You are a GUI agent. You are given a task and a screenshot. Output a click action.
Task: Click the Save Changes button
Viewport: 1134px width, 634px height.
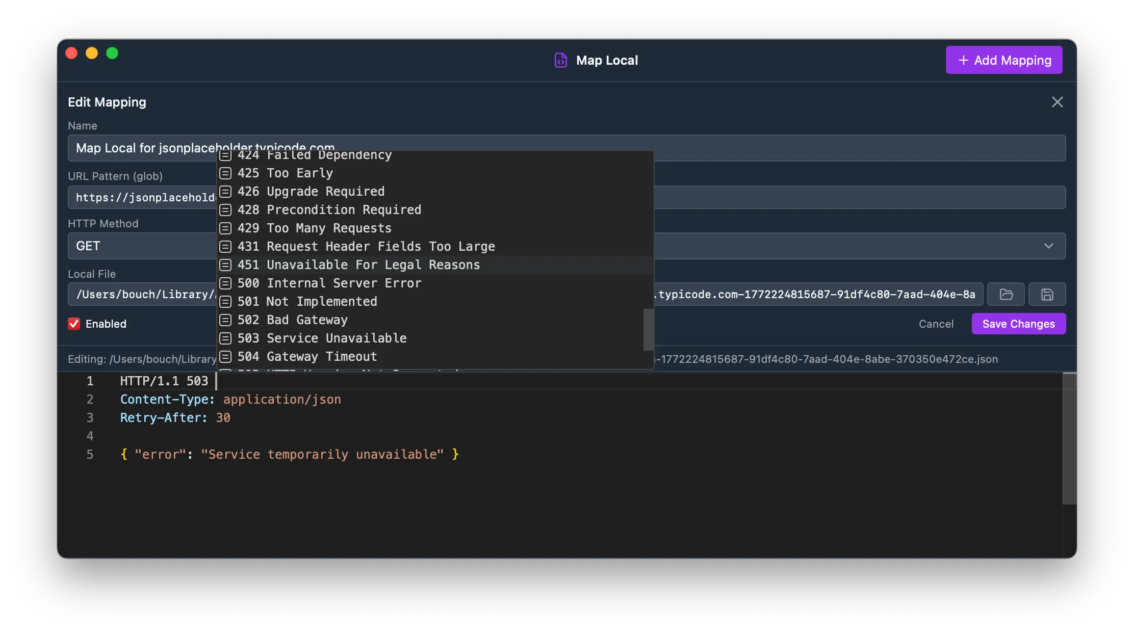coord(1019,324)
